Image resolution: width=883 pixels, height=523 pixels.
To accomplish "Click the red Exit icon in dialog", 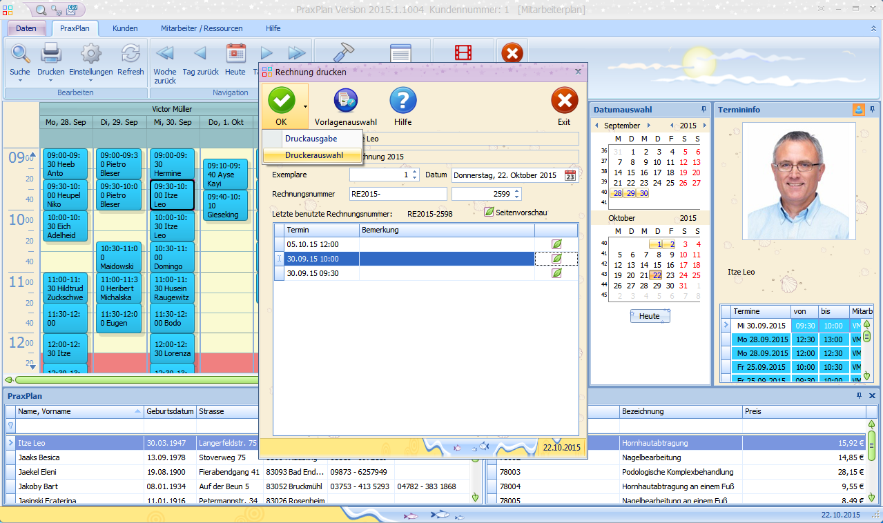I will click(565, 101).
